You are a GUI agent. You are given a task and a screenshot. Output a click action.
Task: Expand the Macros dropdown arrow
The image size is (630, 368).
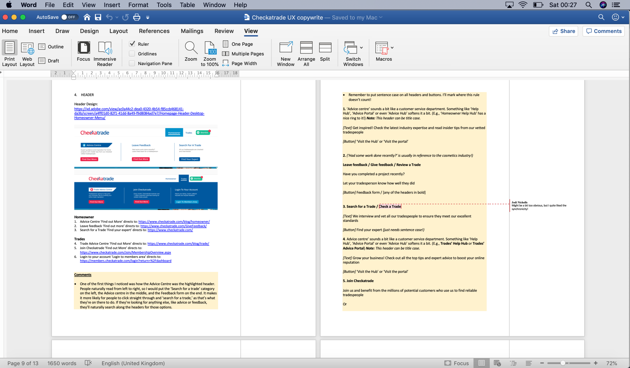pyautogui.click(x=392, y=48)
